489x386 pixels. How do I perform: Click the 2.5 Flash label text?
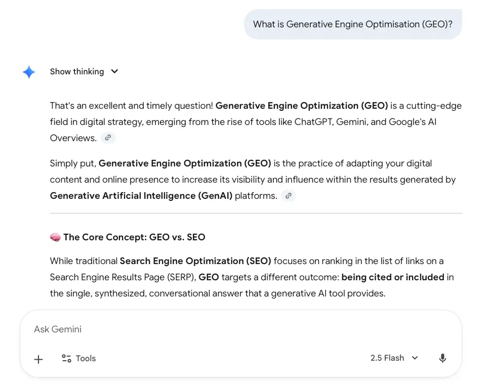click(387, 358)
